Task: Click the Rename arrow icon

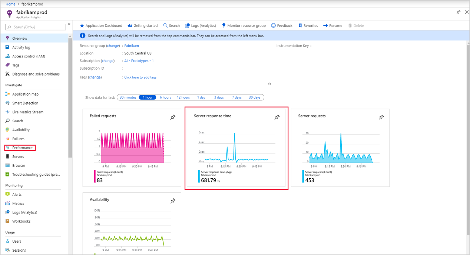Action: pos(325,26)
